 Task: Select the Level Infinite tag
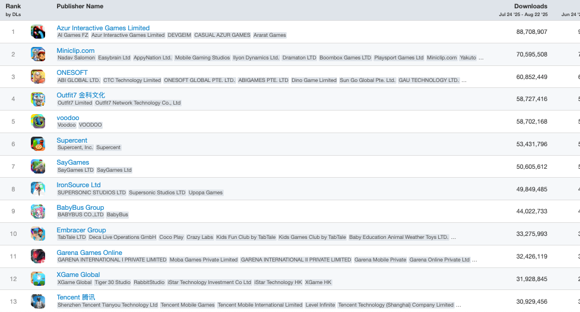321,305
